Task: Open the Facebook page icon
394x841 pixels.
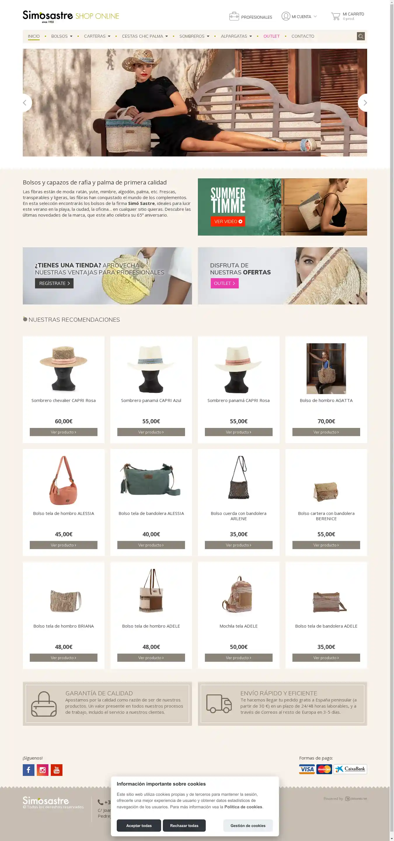Action: pos(28,770)
